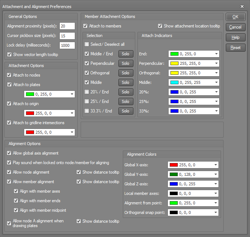250x237 pixels.
Task: Click Solo next to Orthogonal
Action: tap(126, 73)
